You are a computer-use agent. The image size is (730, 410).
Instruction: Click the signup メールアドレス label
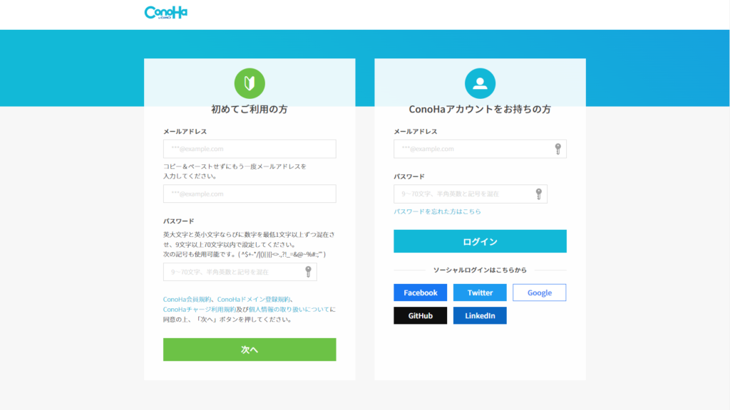point(185,132)
